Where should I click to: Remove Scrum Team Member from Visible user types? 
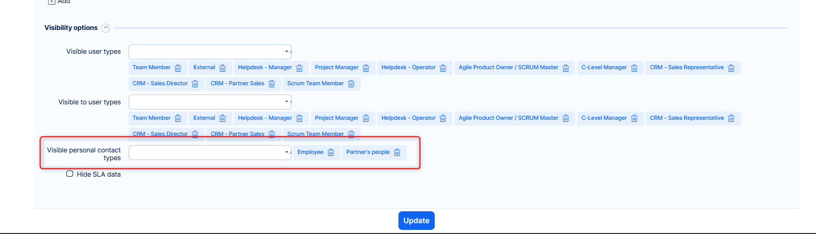[351, 84]
